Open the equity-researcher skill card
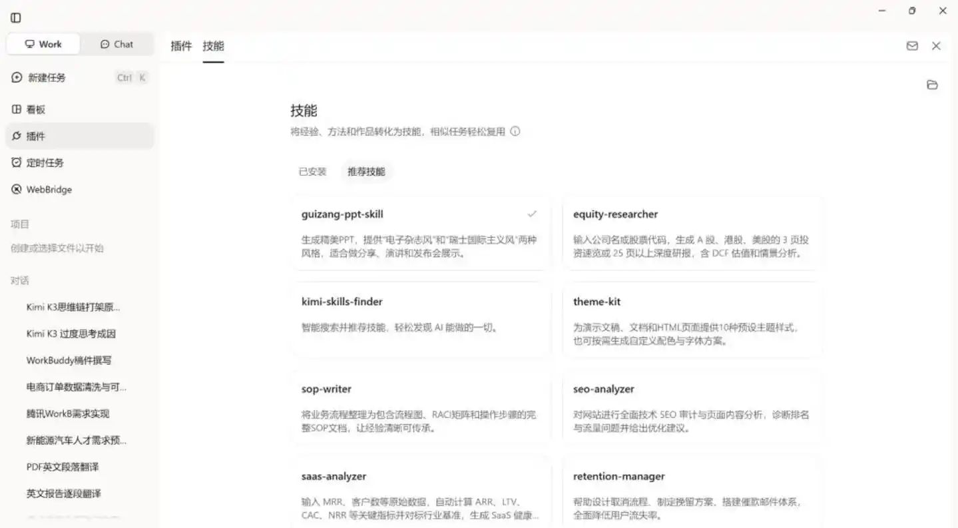This screenshot has width=958, height=528. (x=692, y=232)
